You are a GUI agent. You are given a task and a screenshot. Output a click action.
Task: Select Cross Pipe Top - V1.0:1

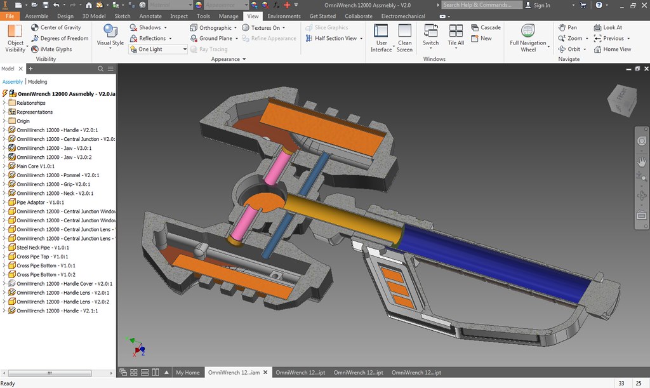click(x=43, y=257)
